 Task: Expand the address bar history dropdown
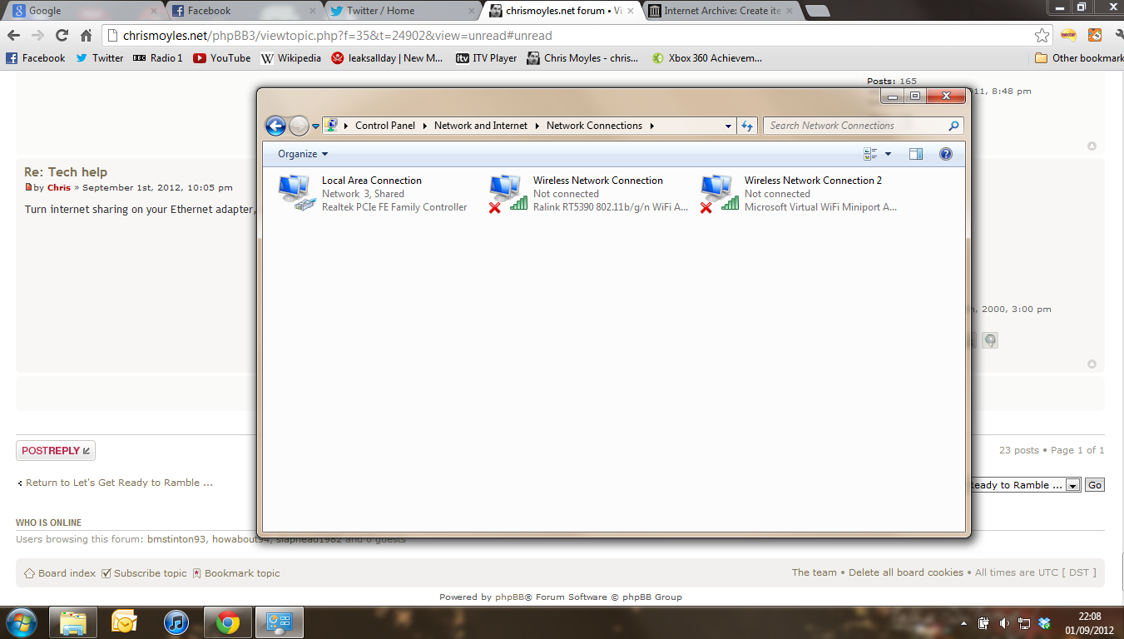[x=728, y=126]
